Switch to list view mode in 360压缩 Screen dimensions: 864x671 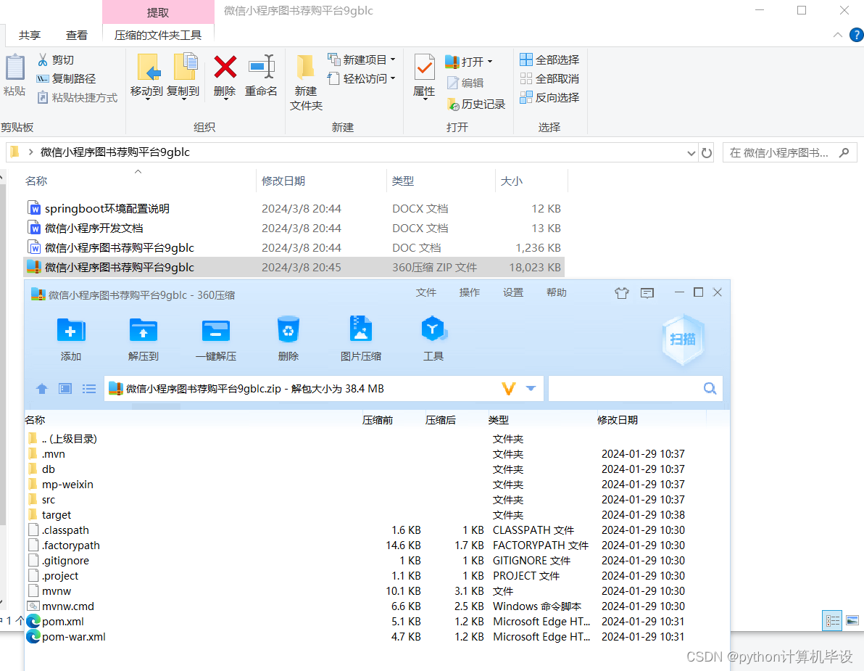coord(88,390)
